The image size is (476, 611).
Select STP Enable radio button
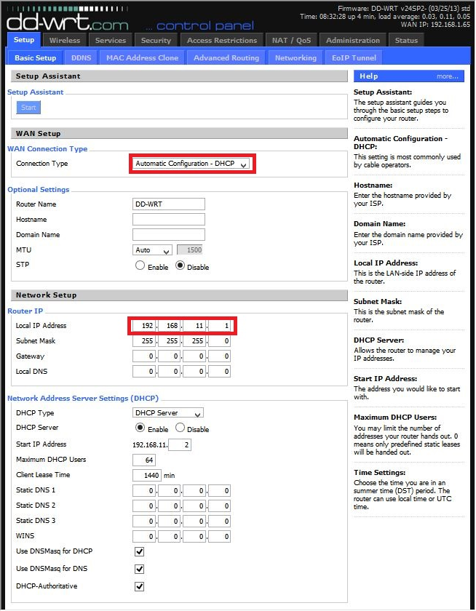[140, 265]
